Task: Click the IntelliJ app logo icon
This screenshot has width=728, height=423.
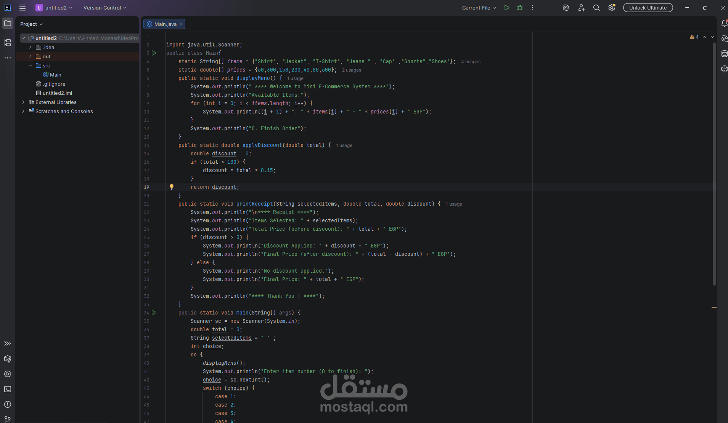Action: [x=8, y=8]
